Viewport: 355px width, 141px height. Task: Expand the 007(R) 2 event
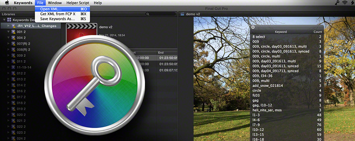pyautogui.click(x=8, y=43)
